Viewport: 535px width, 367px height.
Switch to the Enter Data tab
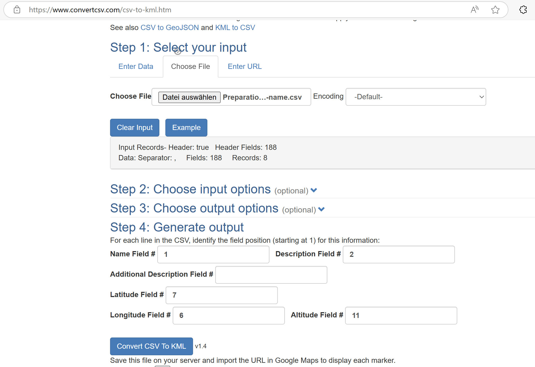click(136, 67)
